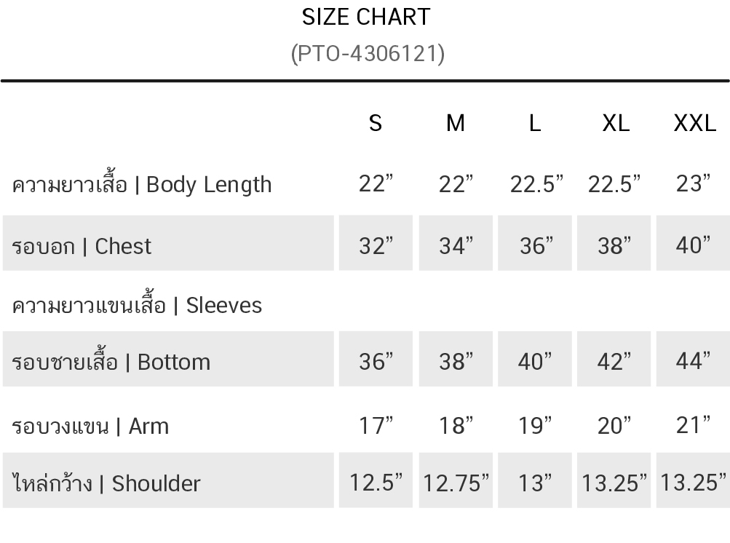Click the S size column header
Image resolution: width=730 pixels, height=543 pixels.
coord(376,123)
